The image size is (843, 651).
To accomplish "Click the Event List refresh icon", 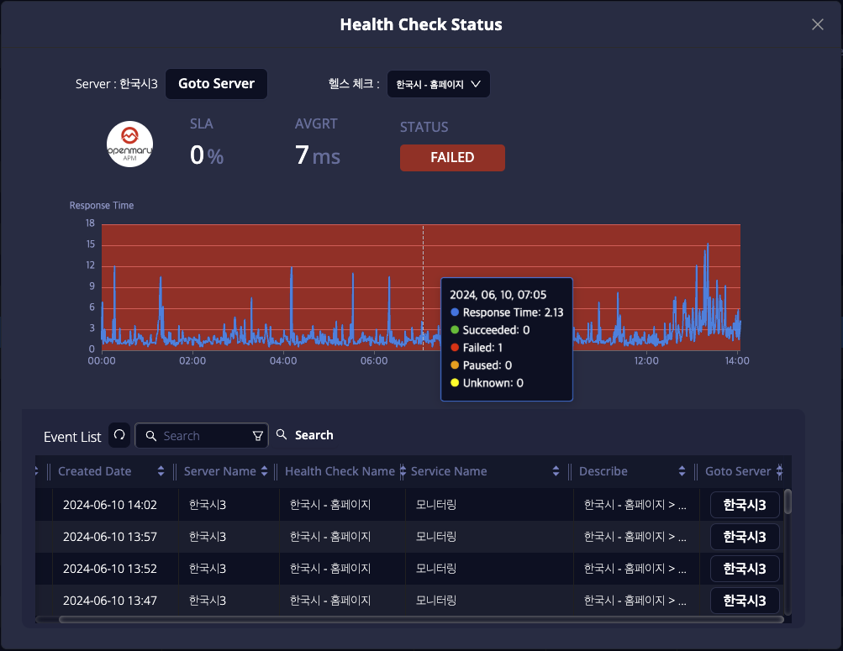I will 119,435.
